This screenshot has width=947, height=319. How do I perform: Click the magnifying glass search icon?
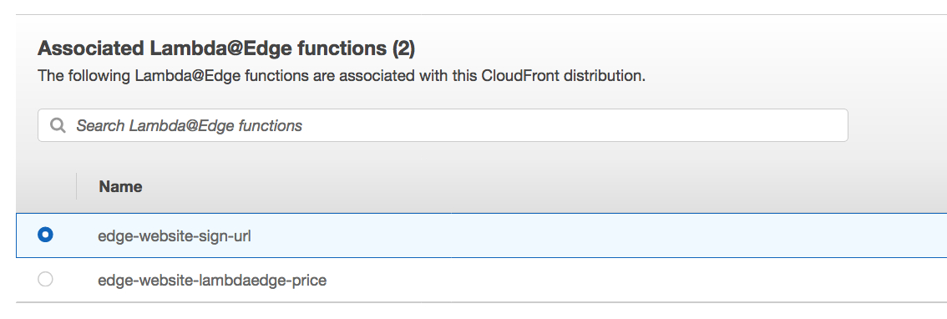pyautogui.click(x=58, y=125)
